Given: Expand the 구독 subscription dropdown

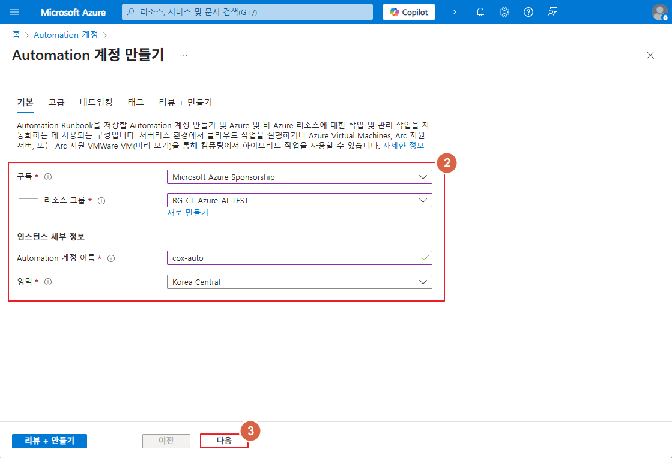Looking at the screenshot, I should click(x=300, y=177).
